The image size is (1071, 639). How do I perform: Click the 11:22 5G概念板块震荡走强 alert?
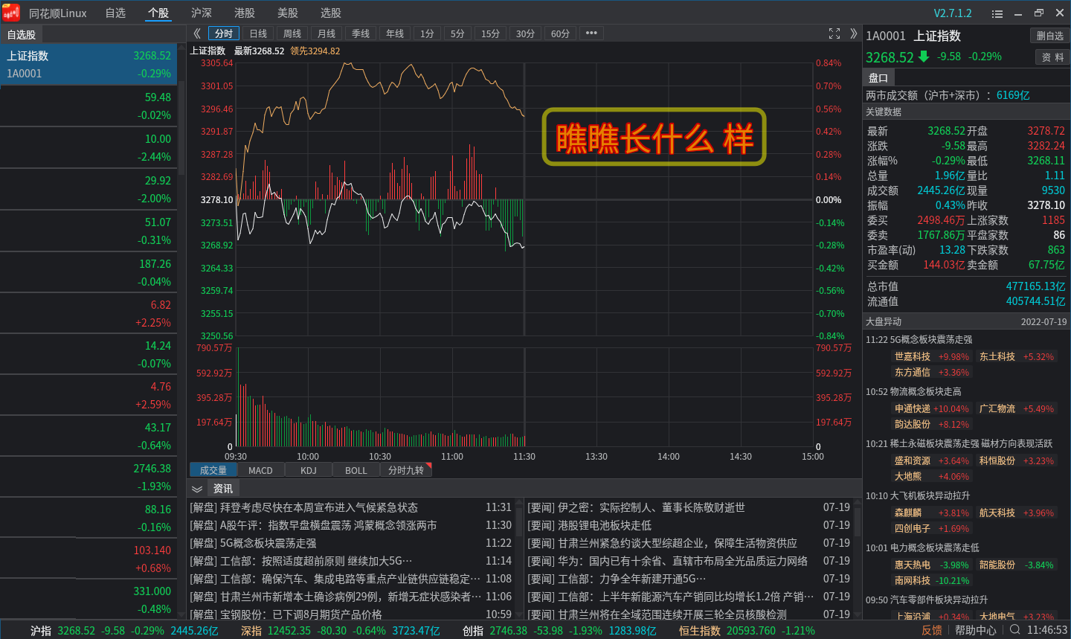click(x=919, y=340)
